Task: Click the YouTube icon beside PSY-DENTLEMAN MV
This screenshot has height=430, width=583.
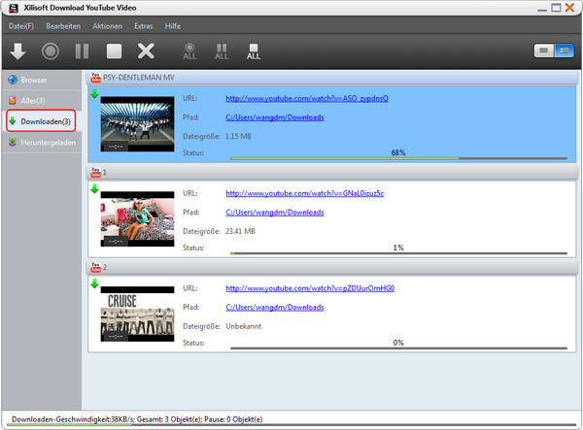Action: [x=95, y=78]
